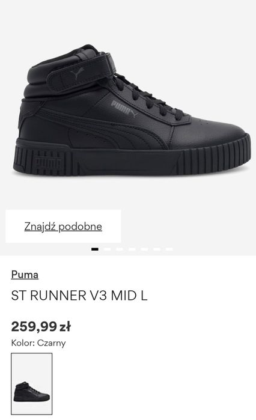Click the ST RUNNER V3 MID L title
256x420 pixels.
coord(79,296)
